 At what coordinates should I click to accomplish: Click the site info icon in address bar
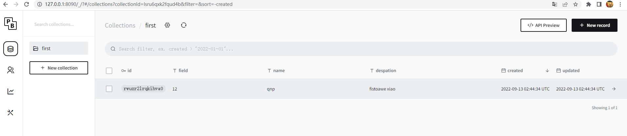[40, 4]
